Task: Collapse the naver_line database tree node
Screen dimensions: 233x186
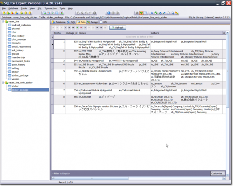Action: [x=3, y=21]
